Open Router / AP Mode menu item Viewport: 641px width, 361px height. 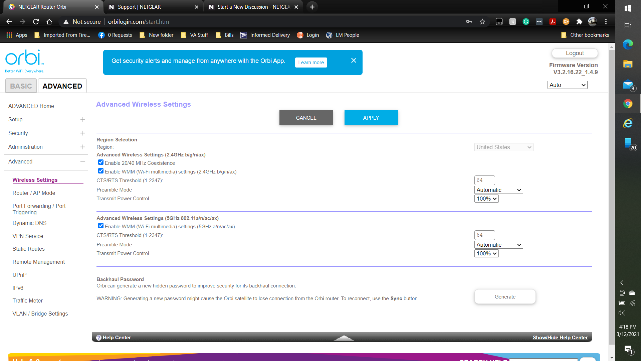[x=34, y=193]
